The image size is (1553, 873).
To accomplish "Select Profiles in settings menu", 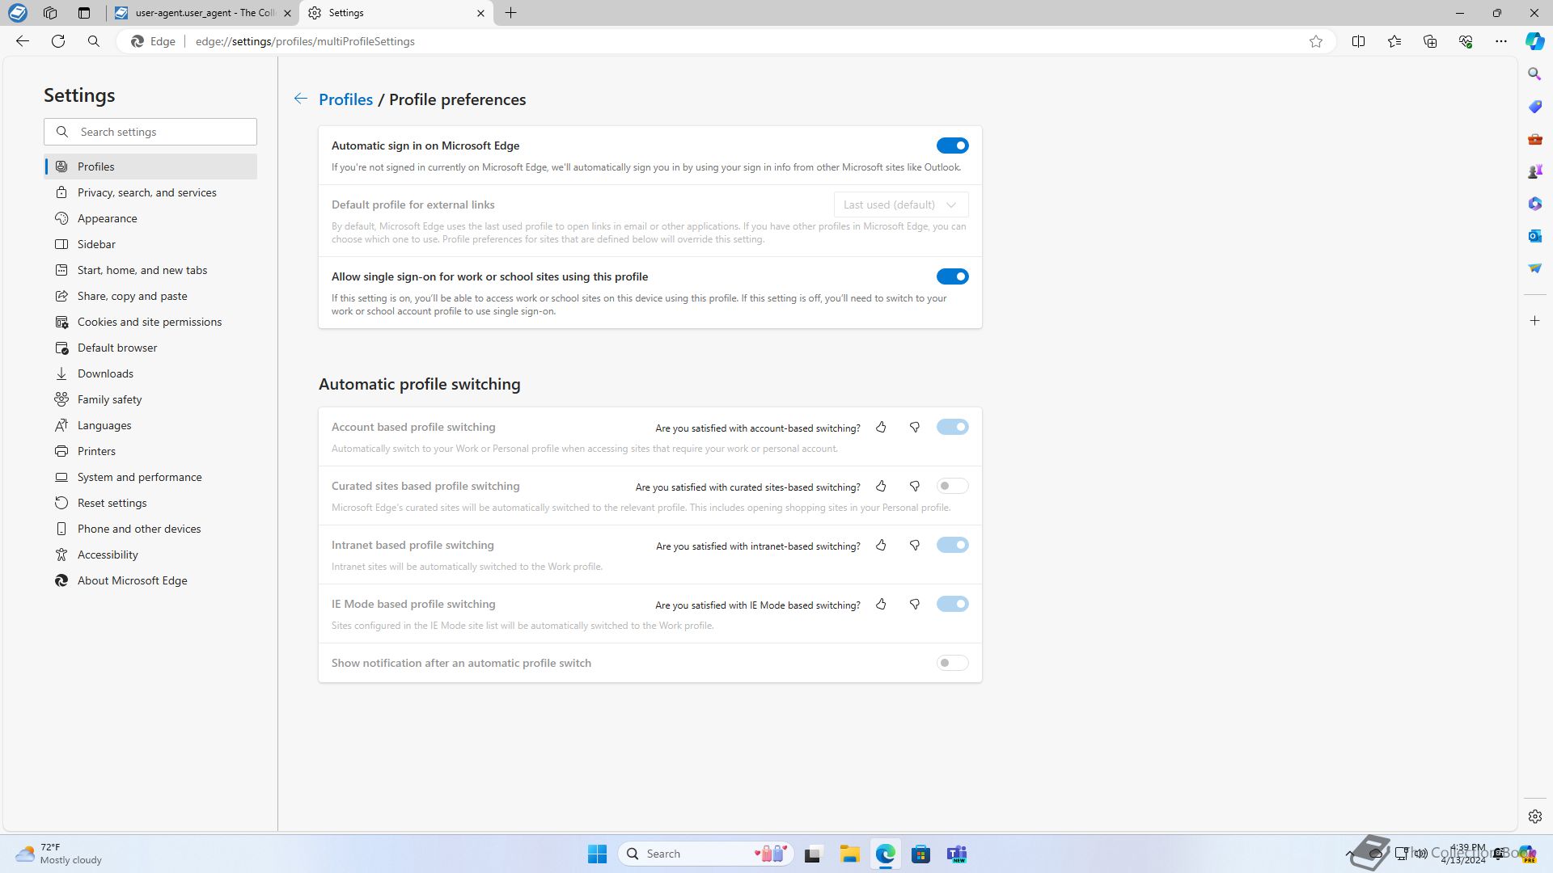I will (x=150, y=167).
